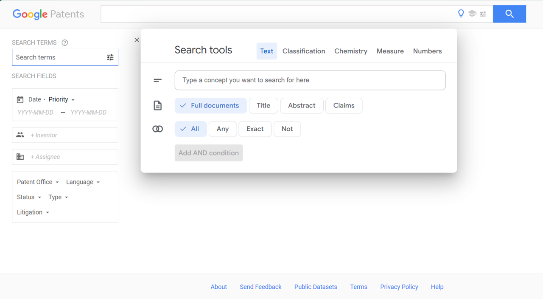Image resolution: width=543 pixels, height=299 pixels.
Task: Open the Date Priority dropdown
Action: [62, 99]
